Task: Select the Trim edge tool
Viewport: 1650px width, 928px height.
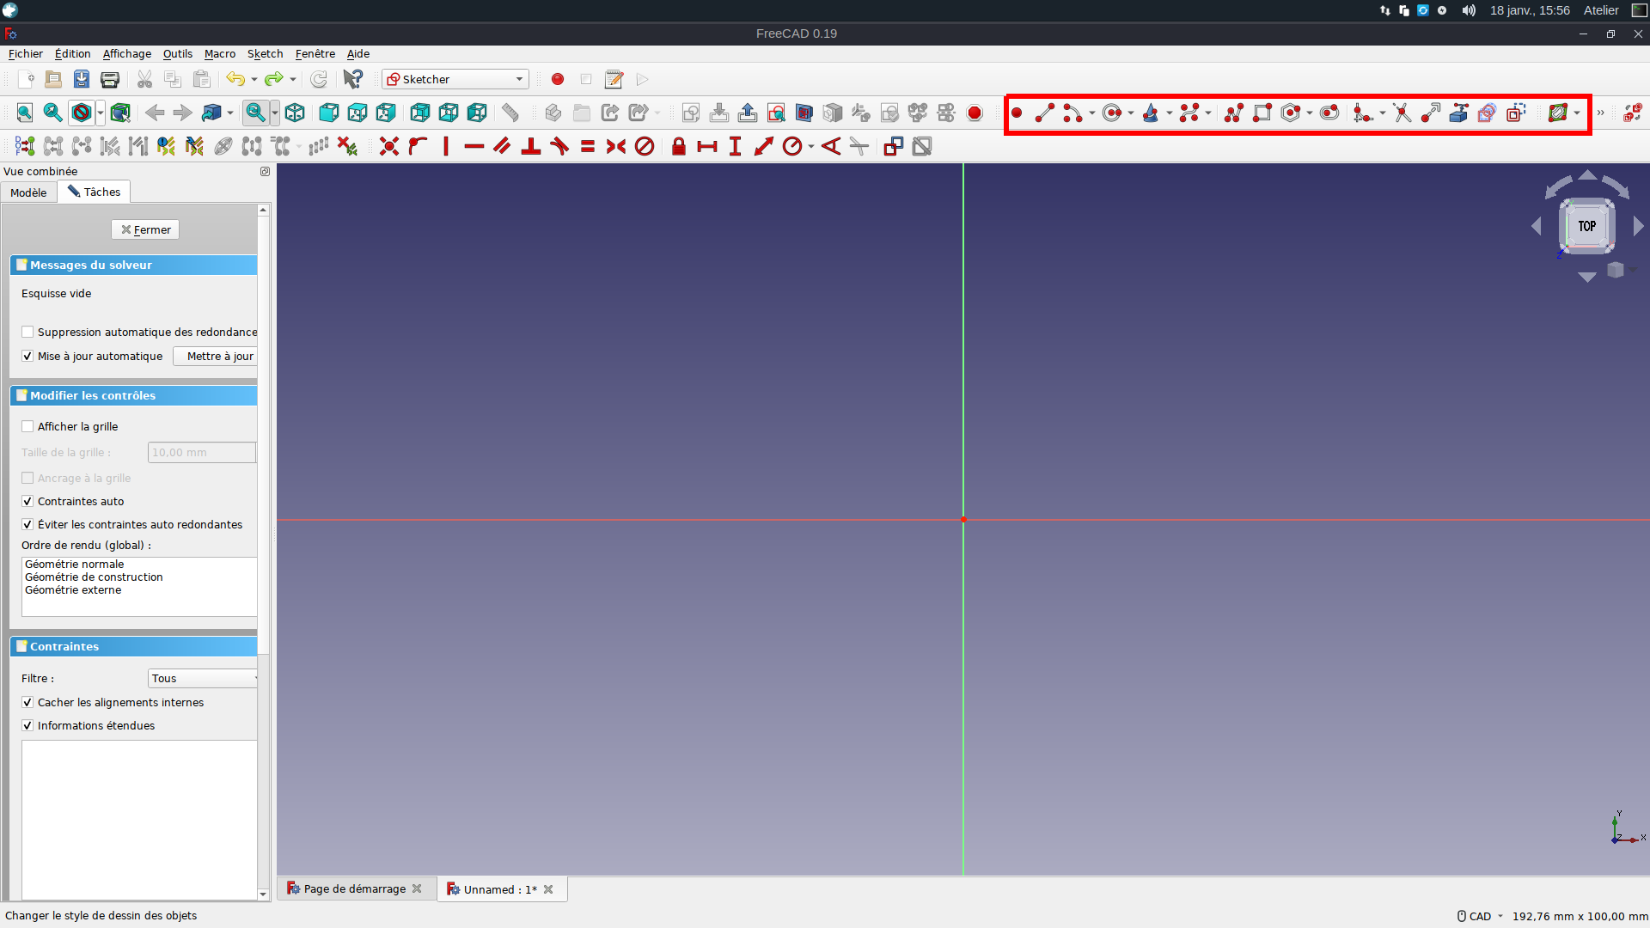Action: tap(1402, 113)
